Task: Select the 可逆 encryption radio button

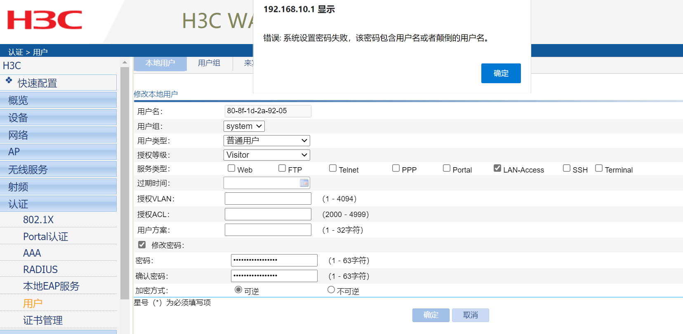Action: (x=238, y=290)
